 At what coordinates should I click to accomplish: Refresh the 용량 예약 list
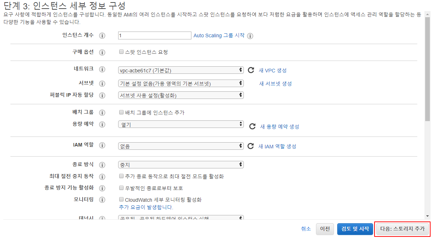[252, 126]
